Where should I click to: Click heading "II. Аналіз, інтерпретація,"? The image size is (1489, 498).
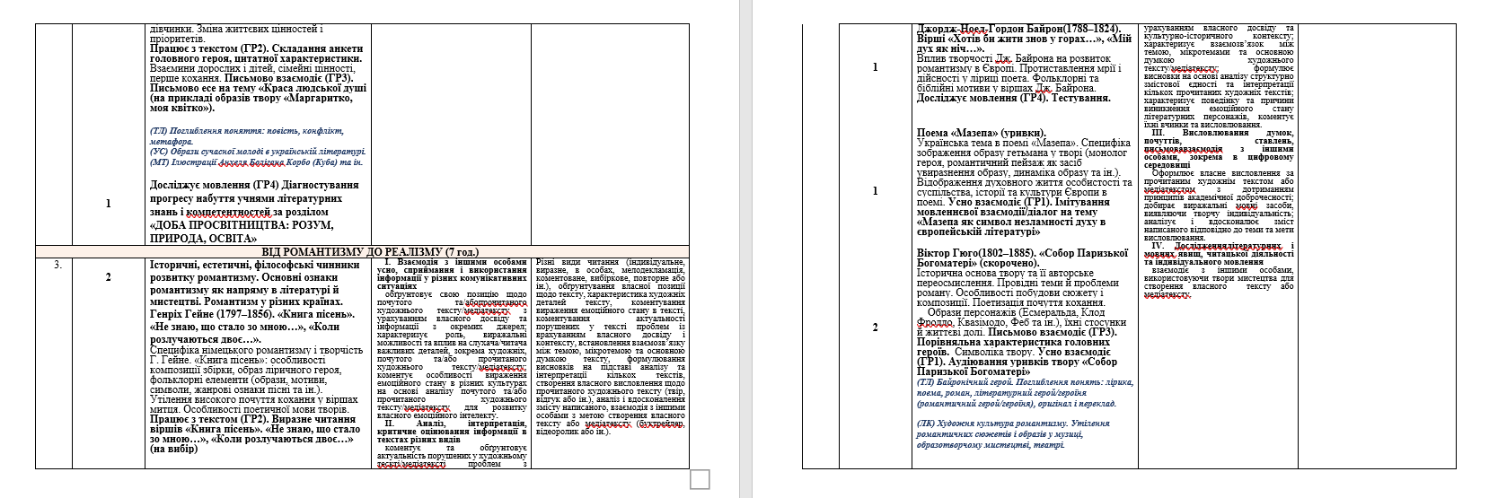455,424
